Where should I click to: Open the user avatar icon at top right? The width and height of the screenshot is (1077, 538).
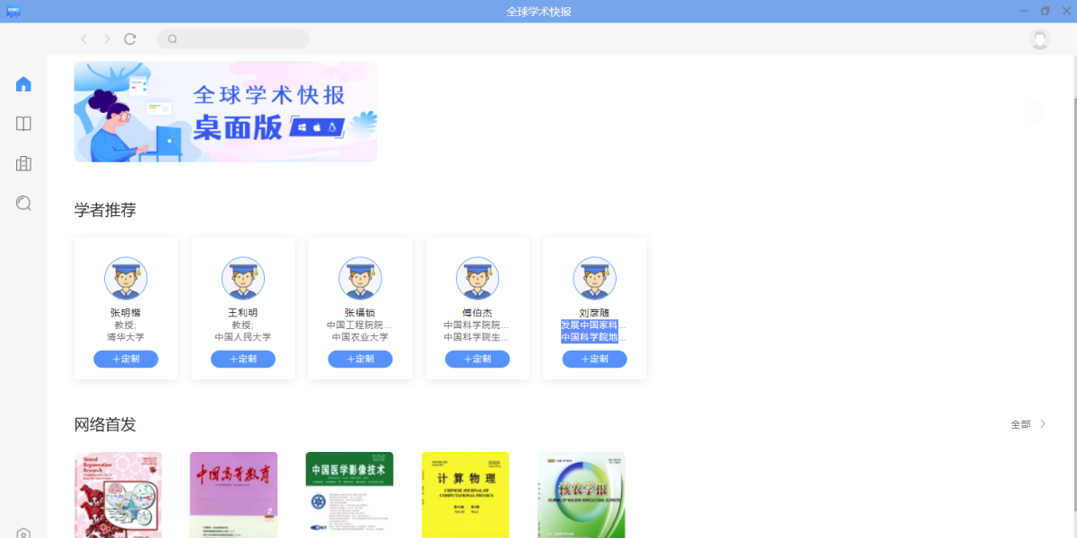pyautogui.click(x=1038, y=39)
